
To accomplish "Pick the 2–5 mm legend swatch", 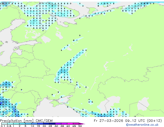I will coord(22,124).
